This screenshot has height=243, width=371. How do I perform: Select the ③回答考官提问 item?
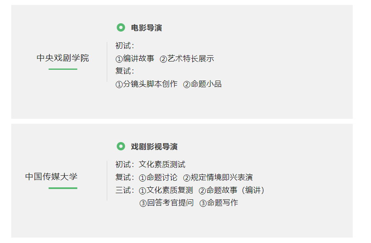(x=167, y=203)
